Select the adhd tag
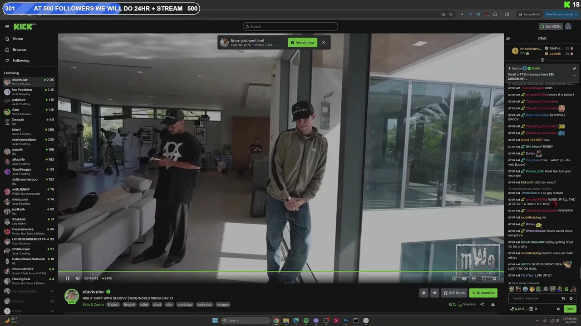 click(x=144, y=305)
